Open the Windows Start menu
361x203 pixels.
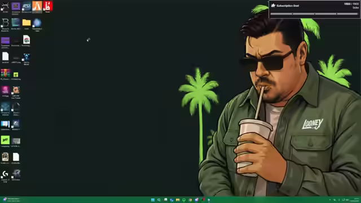click(x=153, y=200)
